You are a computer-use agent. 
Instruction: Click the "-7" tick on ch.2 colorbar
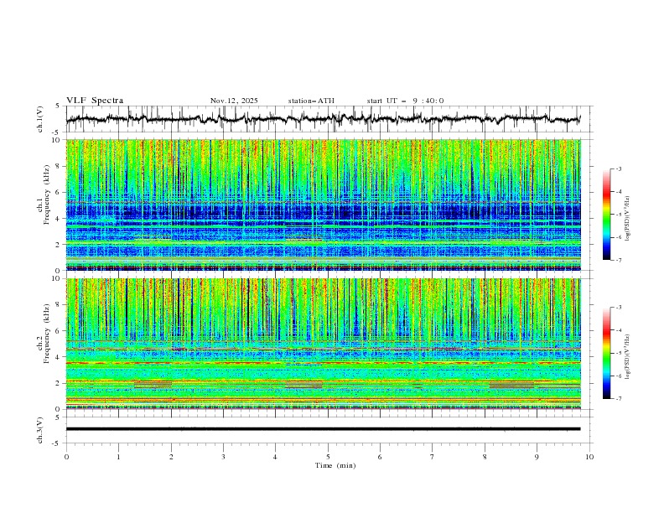[x=618, y=399]
